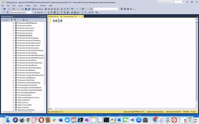Click Comment out selected lines icon
Viewport: 199px width, 124px height.
click(82, 13)
